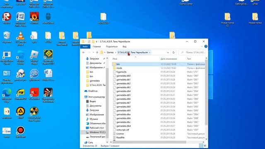The width and height of the screenshot is (265, 149).
Task: Click the Properties icon in title bar
Action: pyautogui.click(x=89, y=41)
